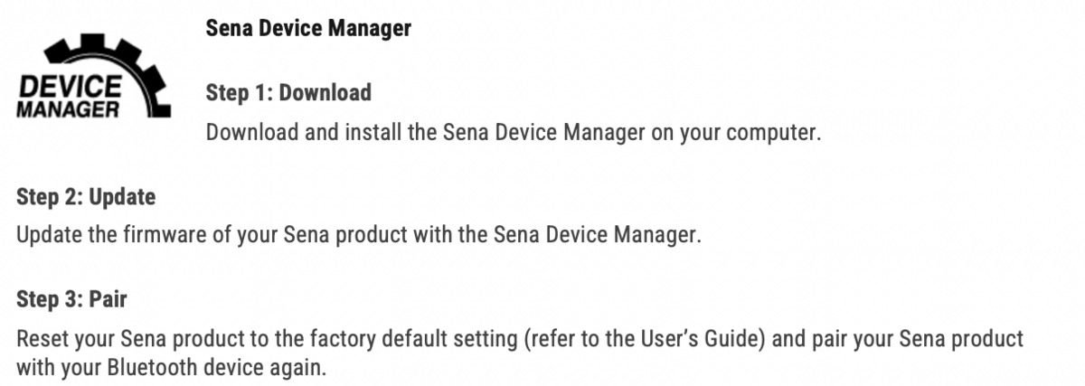Viewport: 1085px width, 386px height.
Task: Select the Sena Device Manager heading
Action: [x=308, y=28]
